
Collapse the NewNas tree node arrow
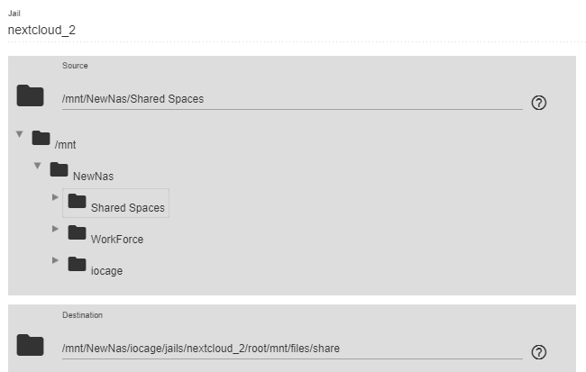37,166
